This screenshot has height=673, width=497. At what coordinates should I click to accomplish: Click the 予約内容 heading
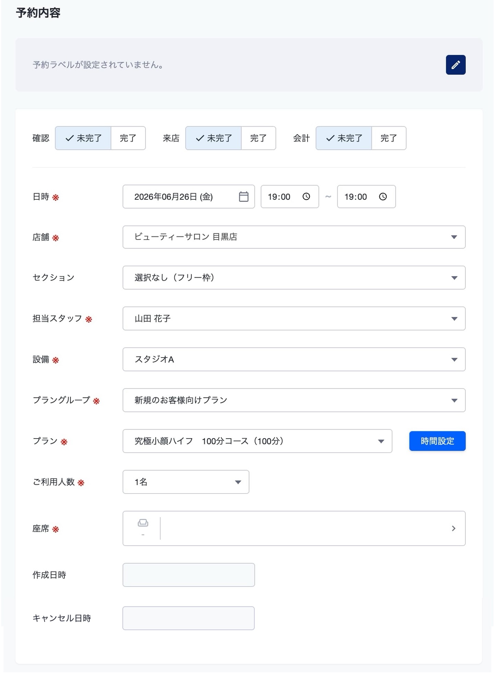click(x=38, y=13)
